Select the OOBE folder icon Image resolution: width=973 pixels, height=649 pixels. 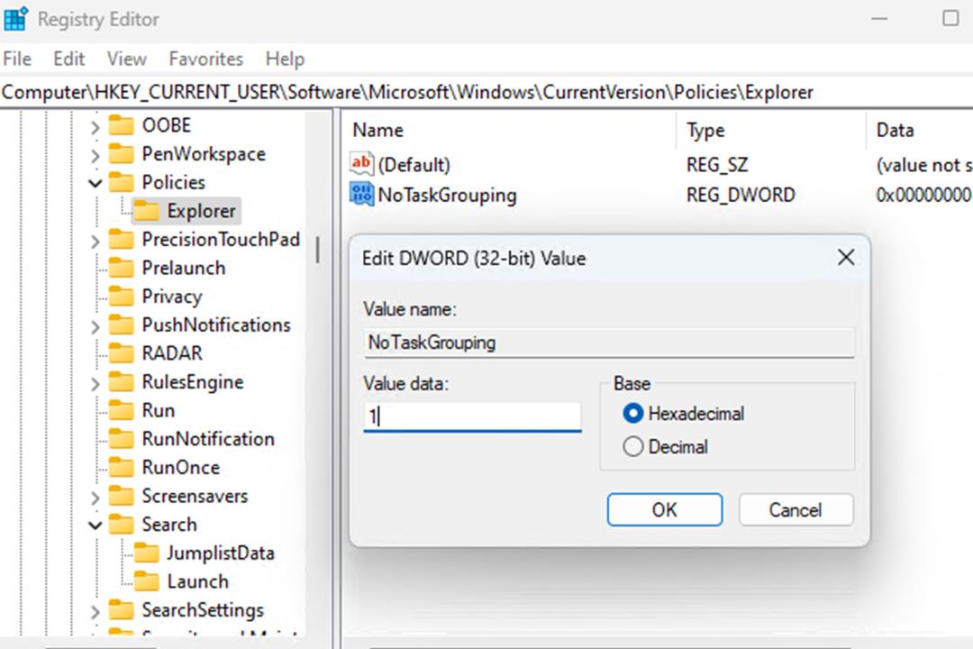tap(122, 125)
